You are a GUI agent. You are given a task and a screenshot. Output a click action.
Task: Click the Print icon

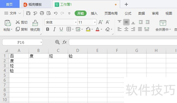point(42,13)
